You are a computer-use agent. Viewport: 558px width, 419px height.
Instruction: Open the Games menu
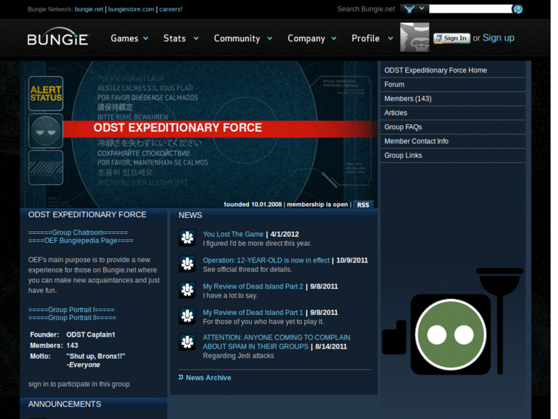tap(124, 38)
